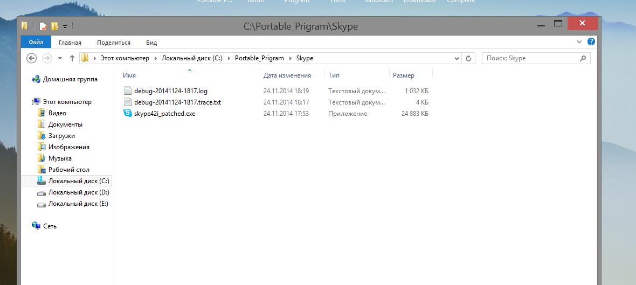Click the Forward arrow navigation button
This screenshot has width=636, height=285.
[47, 58]
